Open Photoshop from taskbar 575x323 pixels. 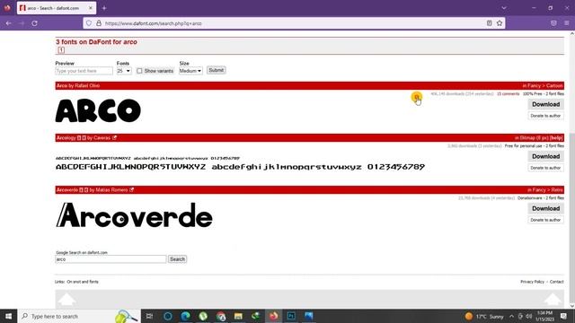(x=291, y=316)
